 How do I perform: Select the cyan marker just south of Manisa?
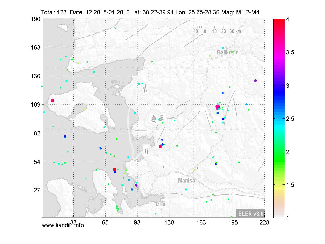pyautogui.click(x=186, y=190)
